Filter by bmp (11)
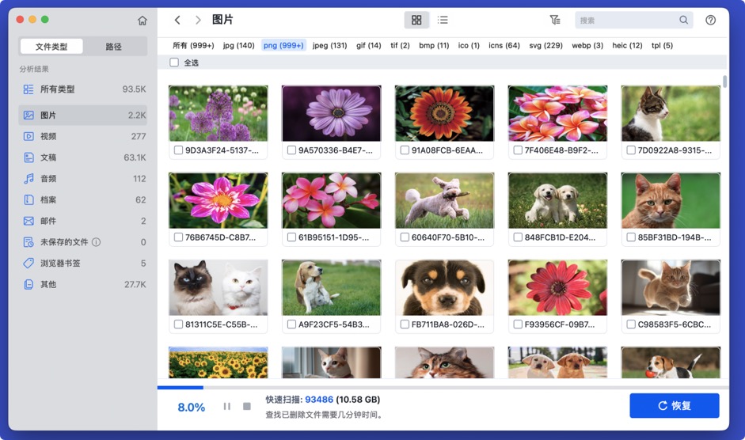Image resolution: width=745 pixels, height=440 pixels. click(434, 46)
